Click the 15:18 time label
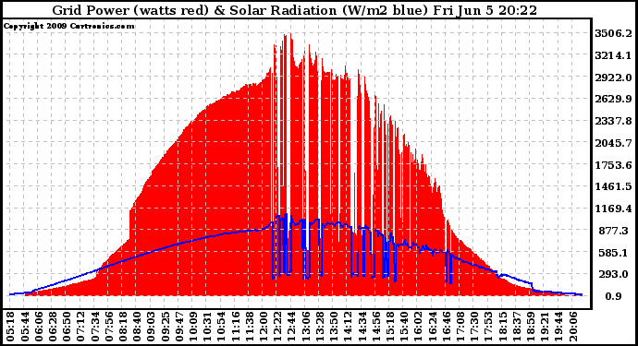The width and height of the screenshot is (638, 346). (x=389, y=327)
